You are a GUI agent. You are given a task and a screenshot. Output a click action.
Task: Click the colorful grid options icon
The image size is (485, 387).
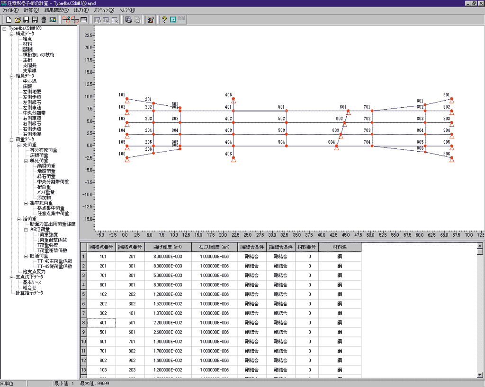pyautogui.click(x=151, y=20)
